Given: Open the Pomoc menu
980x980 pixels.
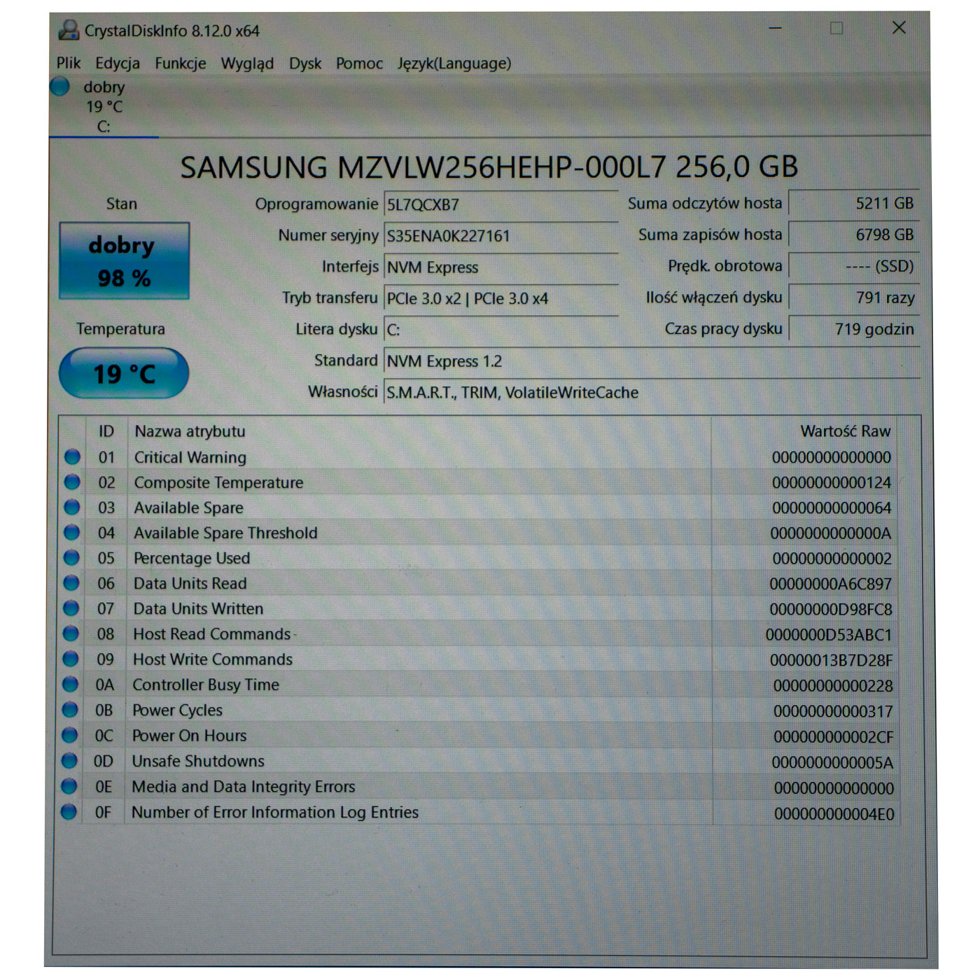Looking at the screenshot, I should click(x=359, y=63).
